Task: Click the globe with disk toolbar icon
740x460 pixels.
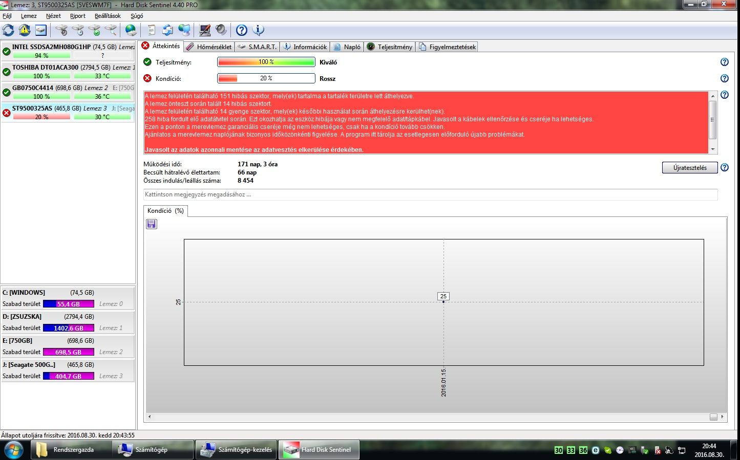Action: (x=131, y=30)
